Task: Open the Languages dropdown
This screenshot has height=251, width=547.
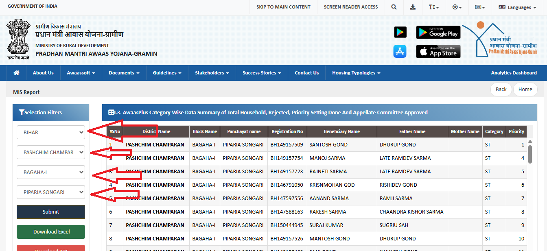Action: [517, 7]
